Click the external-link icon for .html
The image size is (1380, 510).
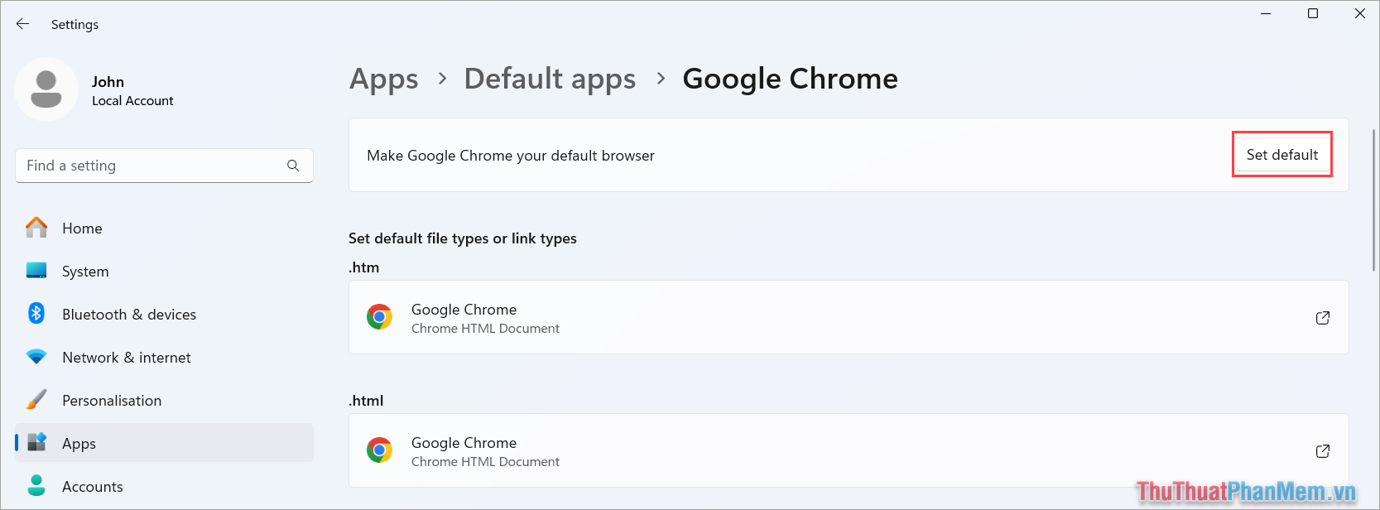click(1322, 450)
